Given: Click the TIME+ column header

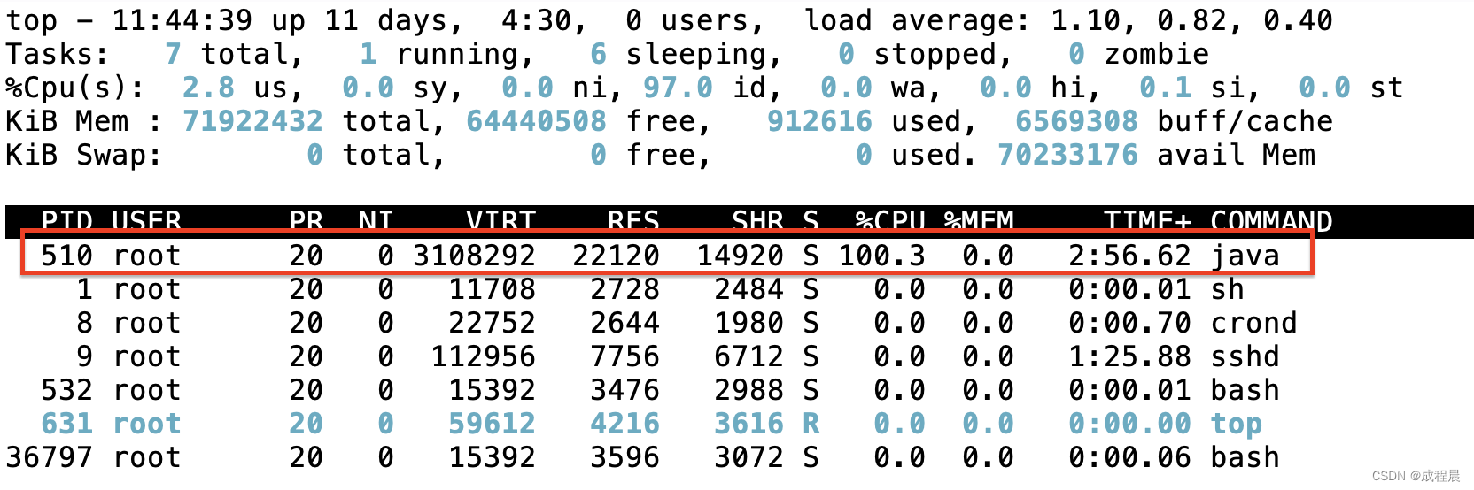Looking at the screenshot, I should [x=1147, y=221].
